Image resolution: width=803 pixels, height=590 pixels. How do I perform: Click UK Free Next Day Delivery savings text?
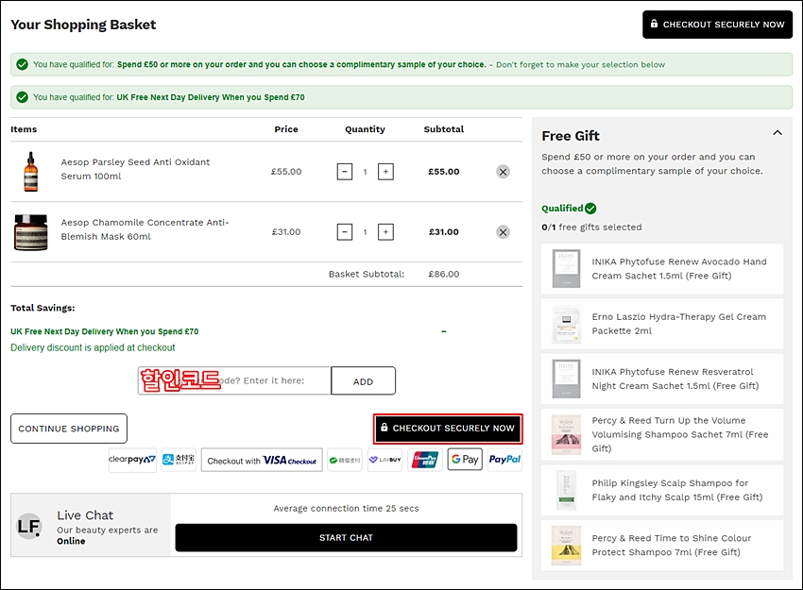(x=105, y=331)
